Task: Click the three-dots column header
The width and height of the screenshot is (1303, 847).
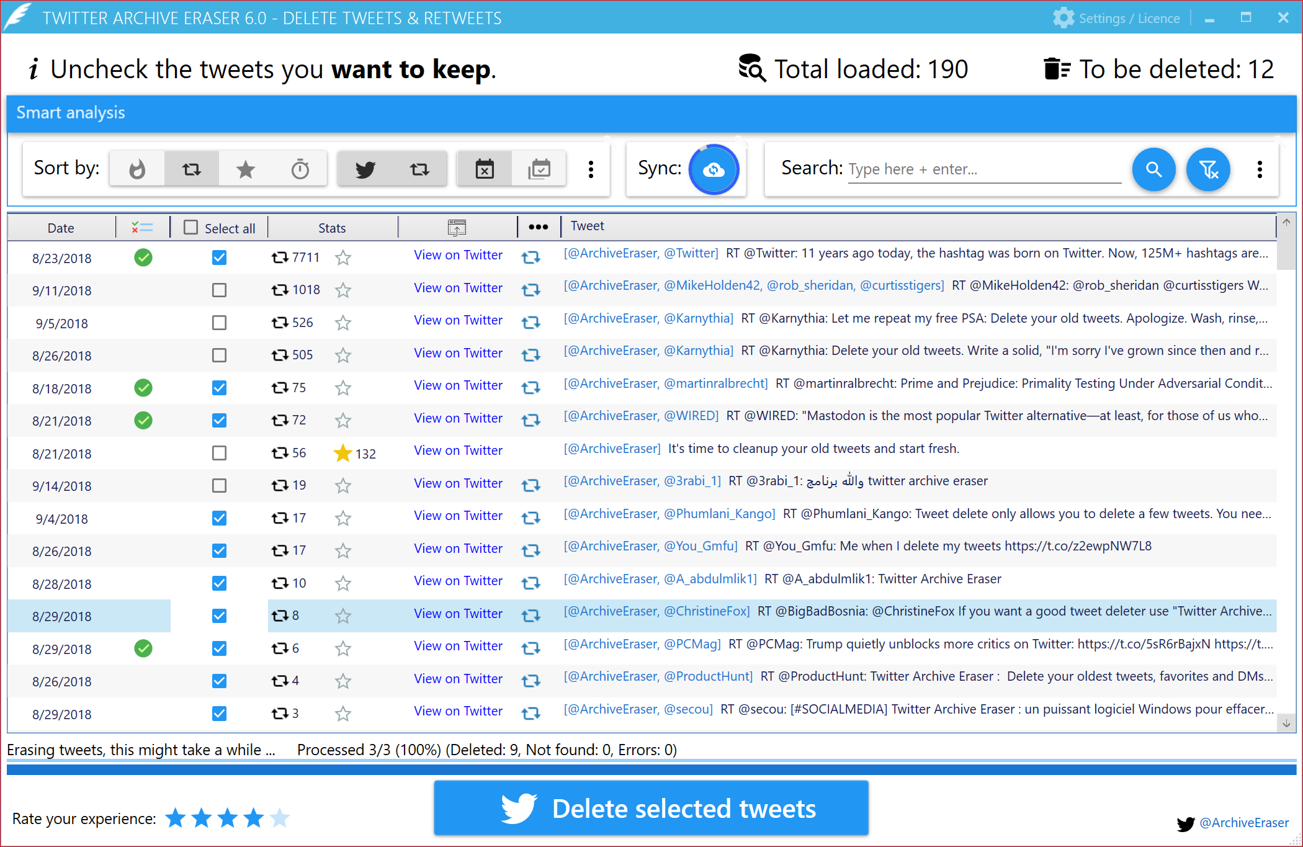Action: [538, 227]
